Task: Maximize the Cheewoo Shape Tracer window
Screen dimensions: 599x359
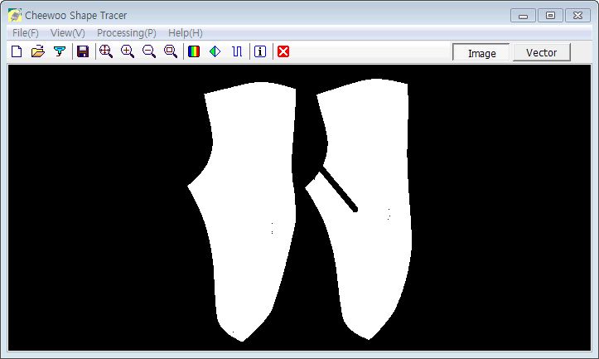Action: (x=550, y=15)
